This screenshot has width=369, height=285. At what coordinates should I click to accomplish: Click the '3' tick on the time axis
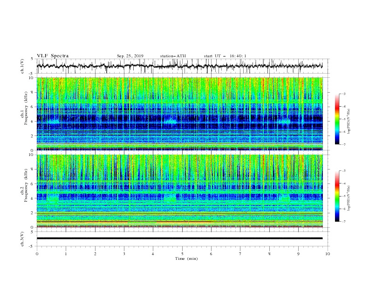coord(124,254)
